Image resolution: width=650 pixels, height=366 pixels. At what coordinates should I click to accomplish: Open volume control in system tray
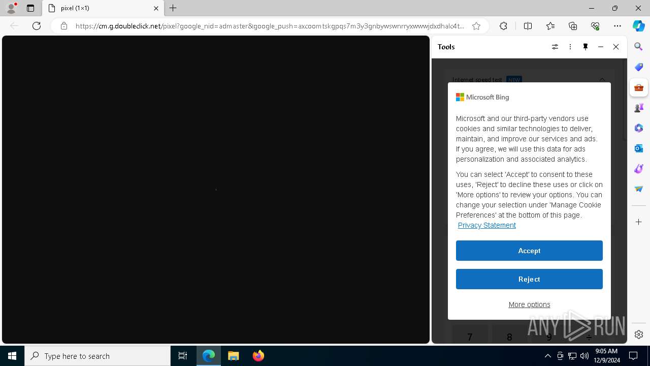584,356
